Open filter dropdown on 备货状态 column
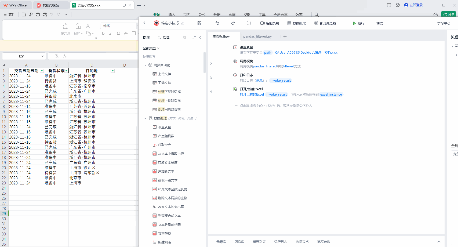Image resolution: width=458 pixels, height=247 pixels. click(x=66, y=71)
